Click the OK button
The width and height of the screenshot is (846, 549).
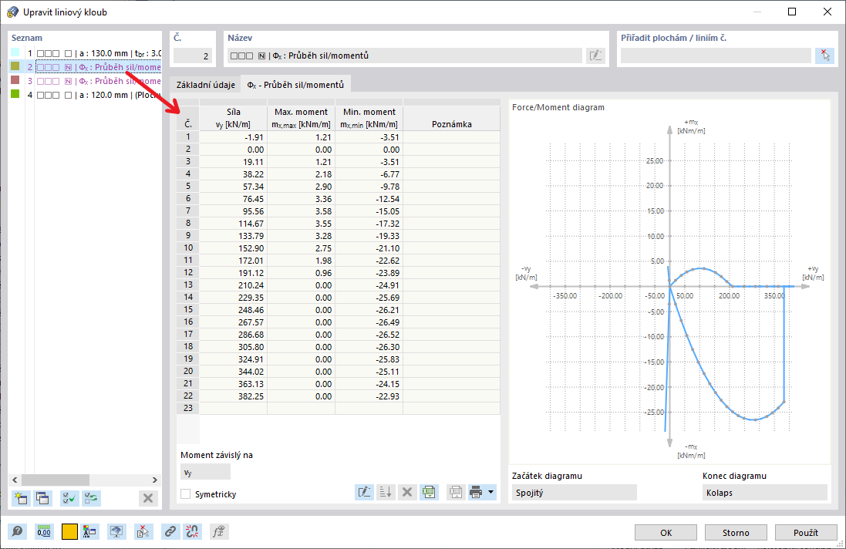pos(666,532)
